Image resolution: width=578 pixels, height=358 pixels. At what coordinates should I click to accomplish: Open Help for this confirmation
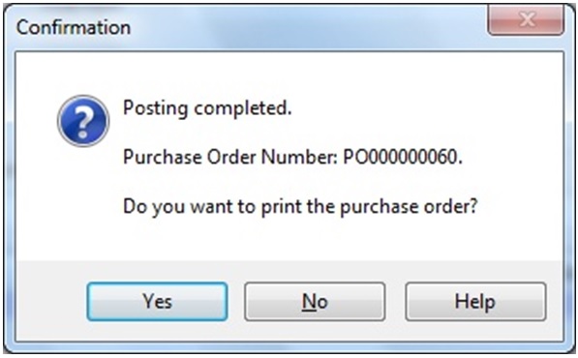[475, 301]
